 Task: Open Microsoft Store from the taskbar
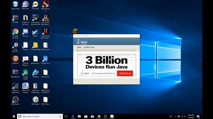(x=86, y=116)
